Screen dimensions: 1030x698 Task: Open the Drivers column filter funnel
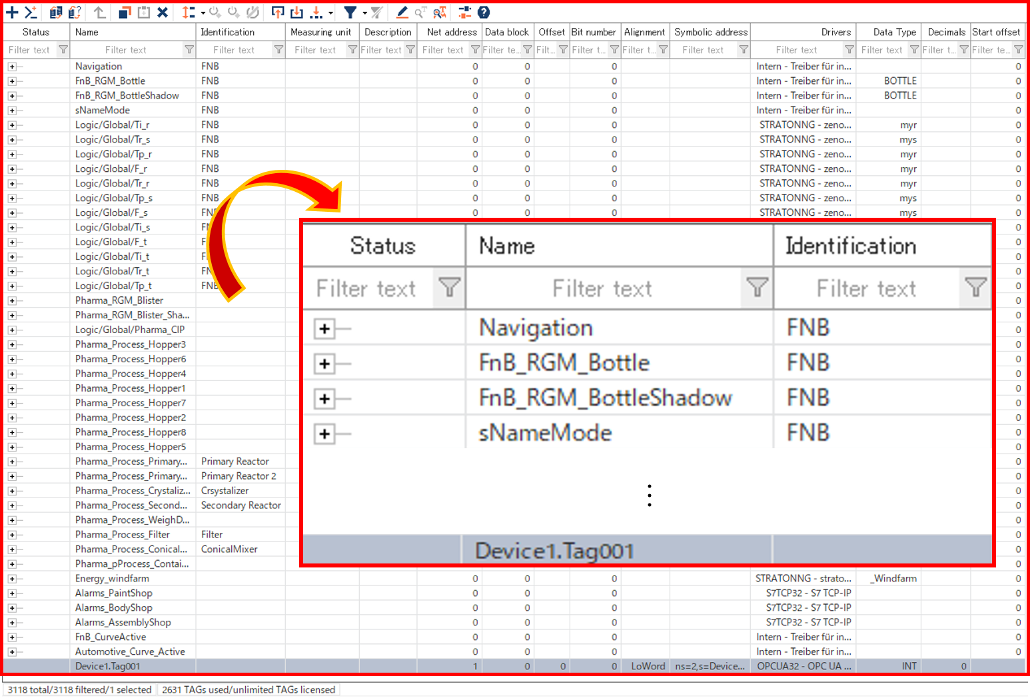pyautogui.click(x=849, y=50)
